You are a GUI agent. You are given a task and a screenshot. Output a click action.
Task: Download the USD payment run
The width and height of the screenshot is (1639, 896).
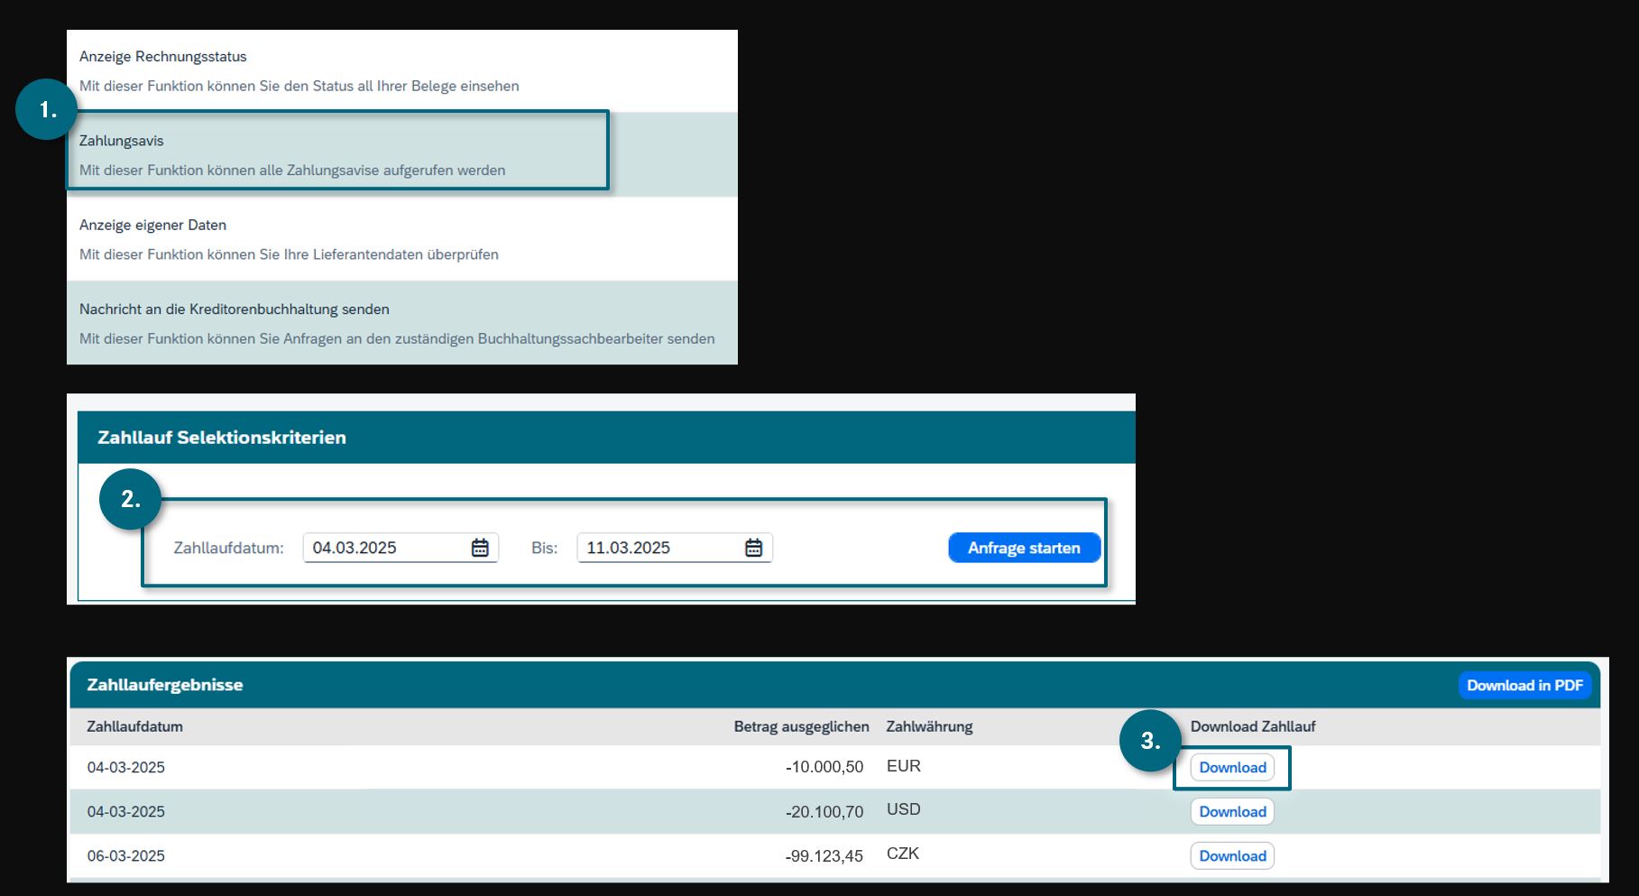coord(1232,812)
